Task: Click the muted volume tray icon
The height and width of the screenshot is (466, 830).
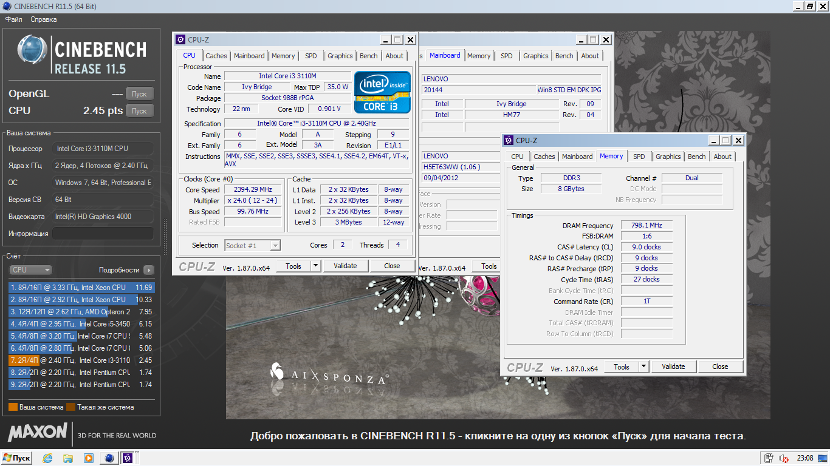Action: [x=784, y=458]
